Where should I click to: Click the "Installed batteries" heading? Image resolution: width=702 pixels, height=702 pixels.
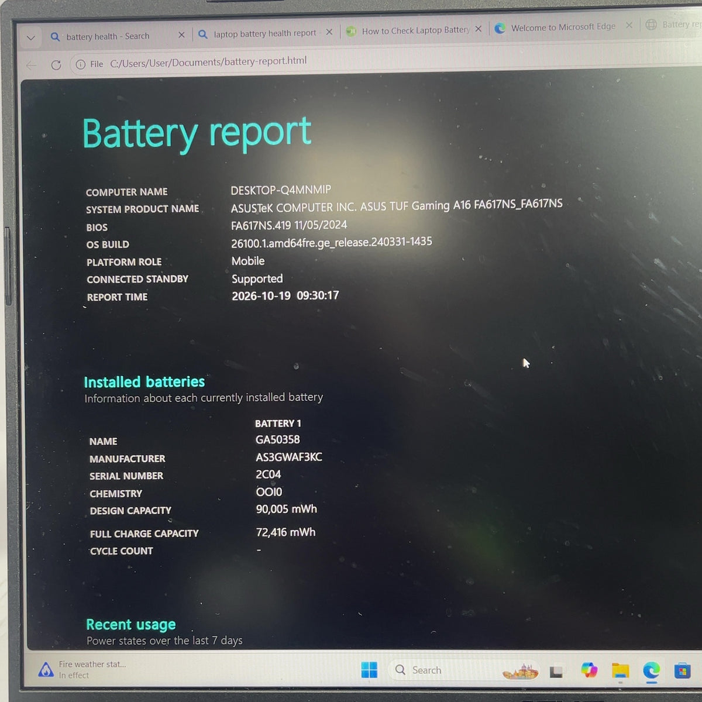(x=144, y=382)
